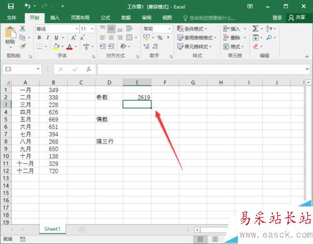The image size is (313, 244).
Task: Select the Sheet1 tab
Action: pyautogui.click(x=52, y=229)
